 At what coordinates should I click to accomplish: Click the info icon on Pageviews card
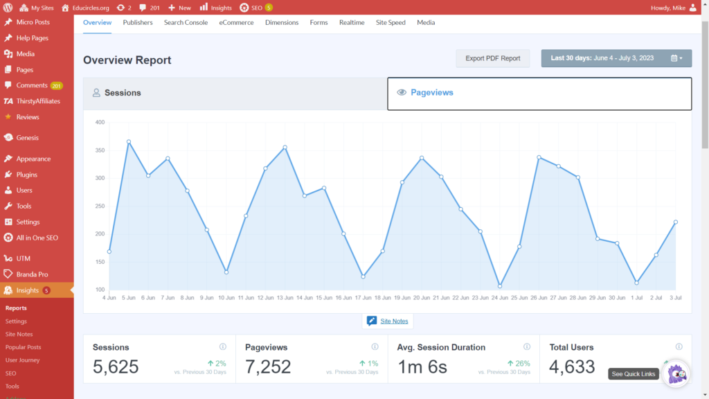[375, 347]
